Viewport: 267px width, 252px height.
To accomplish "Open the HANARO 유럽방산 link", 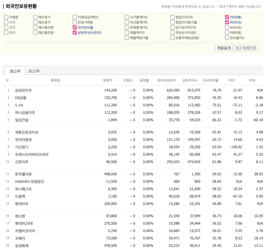I will [x=29, y=181].
